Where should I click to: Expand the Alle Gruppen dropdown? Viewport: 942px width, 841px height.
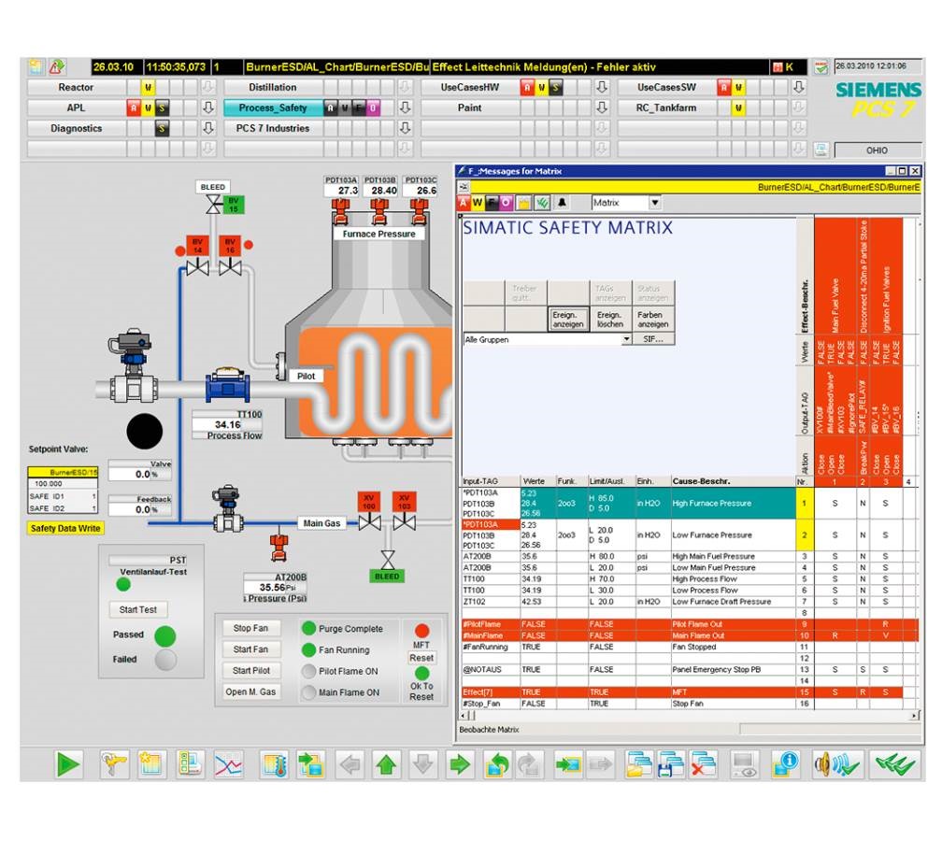point(626,340)
